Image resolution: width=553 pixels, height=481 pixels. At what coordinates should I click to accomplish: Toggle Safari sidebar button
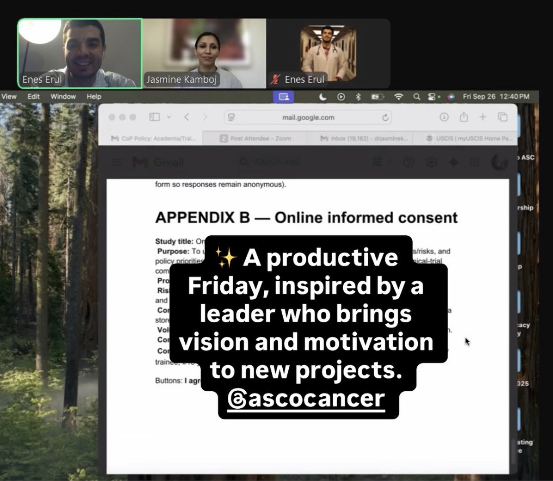coord(155,117)
